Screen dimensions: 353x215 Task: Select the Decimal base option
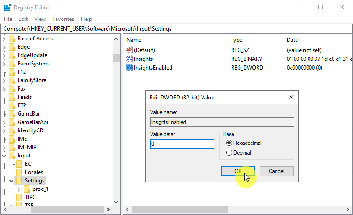pos(228,153)
